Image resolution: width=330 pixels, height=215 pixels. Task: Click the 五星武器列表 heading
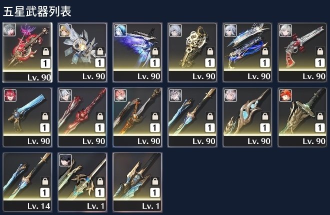[x=37, y=11]
